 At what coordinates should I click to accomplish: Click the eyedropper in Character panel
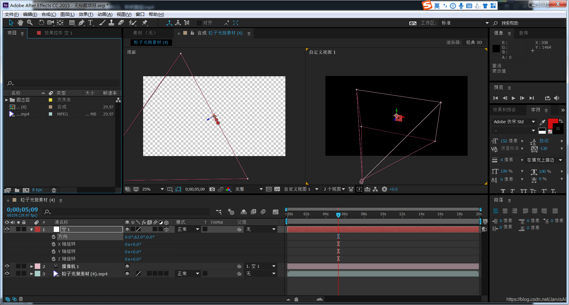click(542, 122)
